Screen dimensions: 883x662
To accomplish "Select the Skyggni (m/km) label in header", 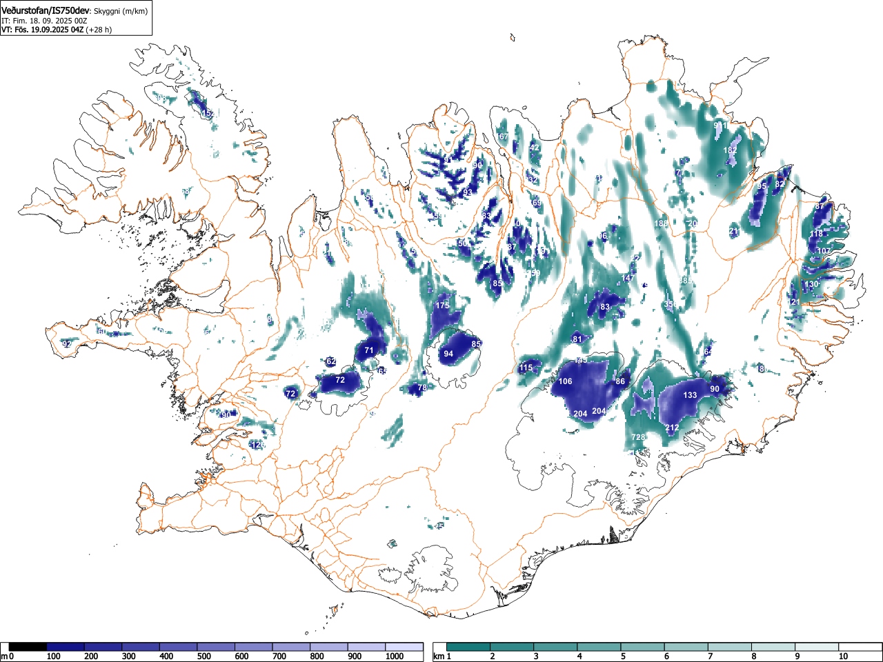I will click(x=121, y=12).
